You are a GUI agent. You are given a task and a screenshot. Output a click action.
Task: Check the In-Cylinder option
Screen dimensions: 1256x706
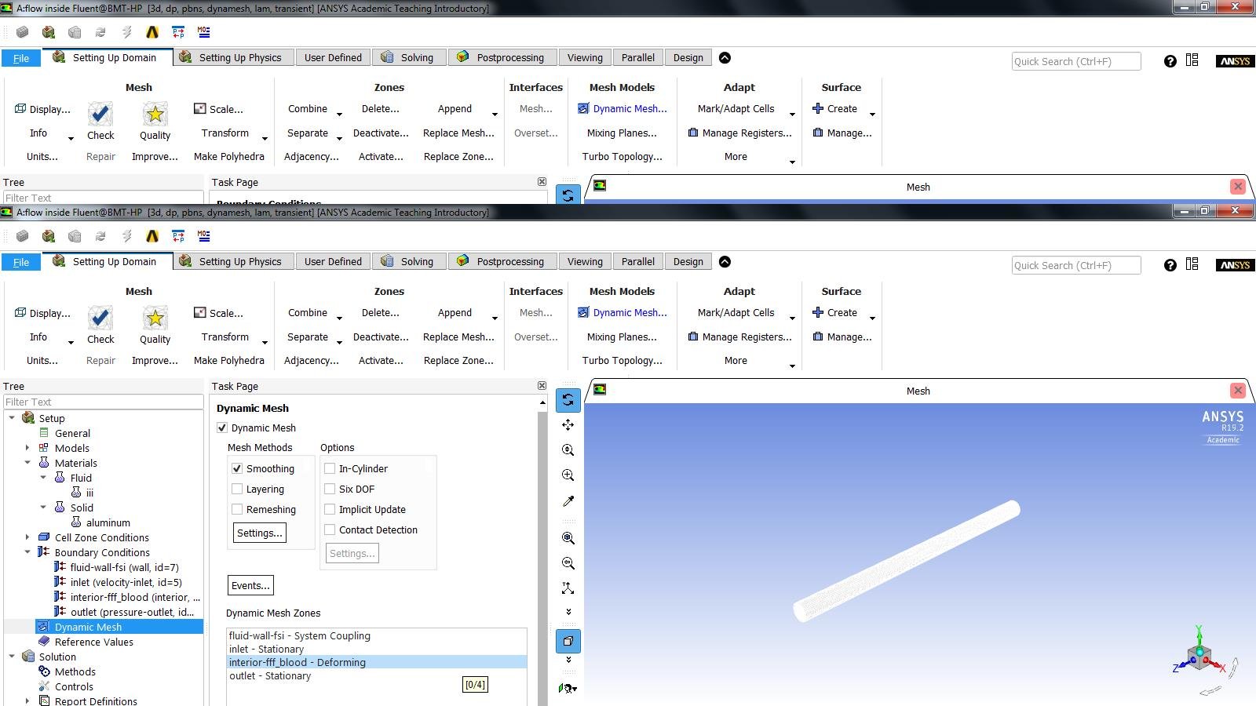point(330,468)
